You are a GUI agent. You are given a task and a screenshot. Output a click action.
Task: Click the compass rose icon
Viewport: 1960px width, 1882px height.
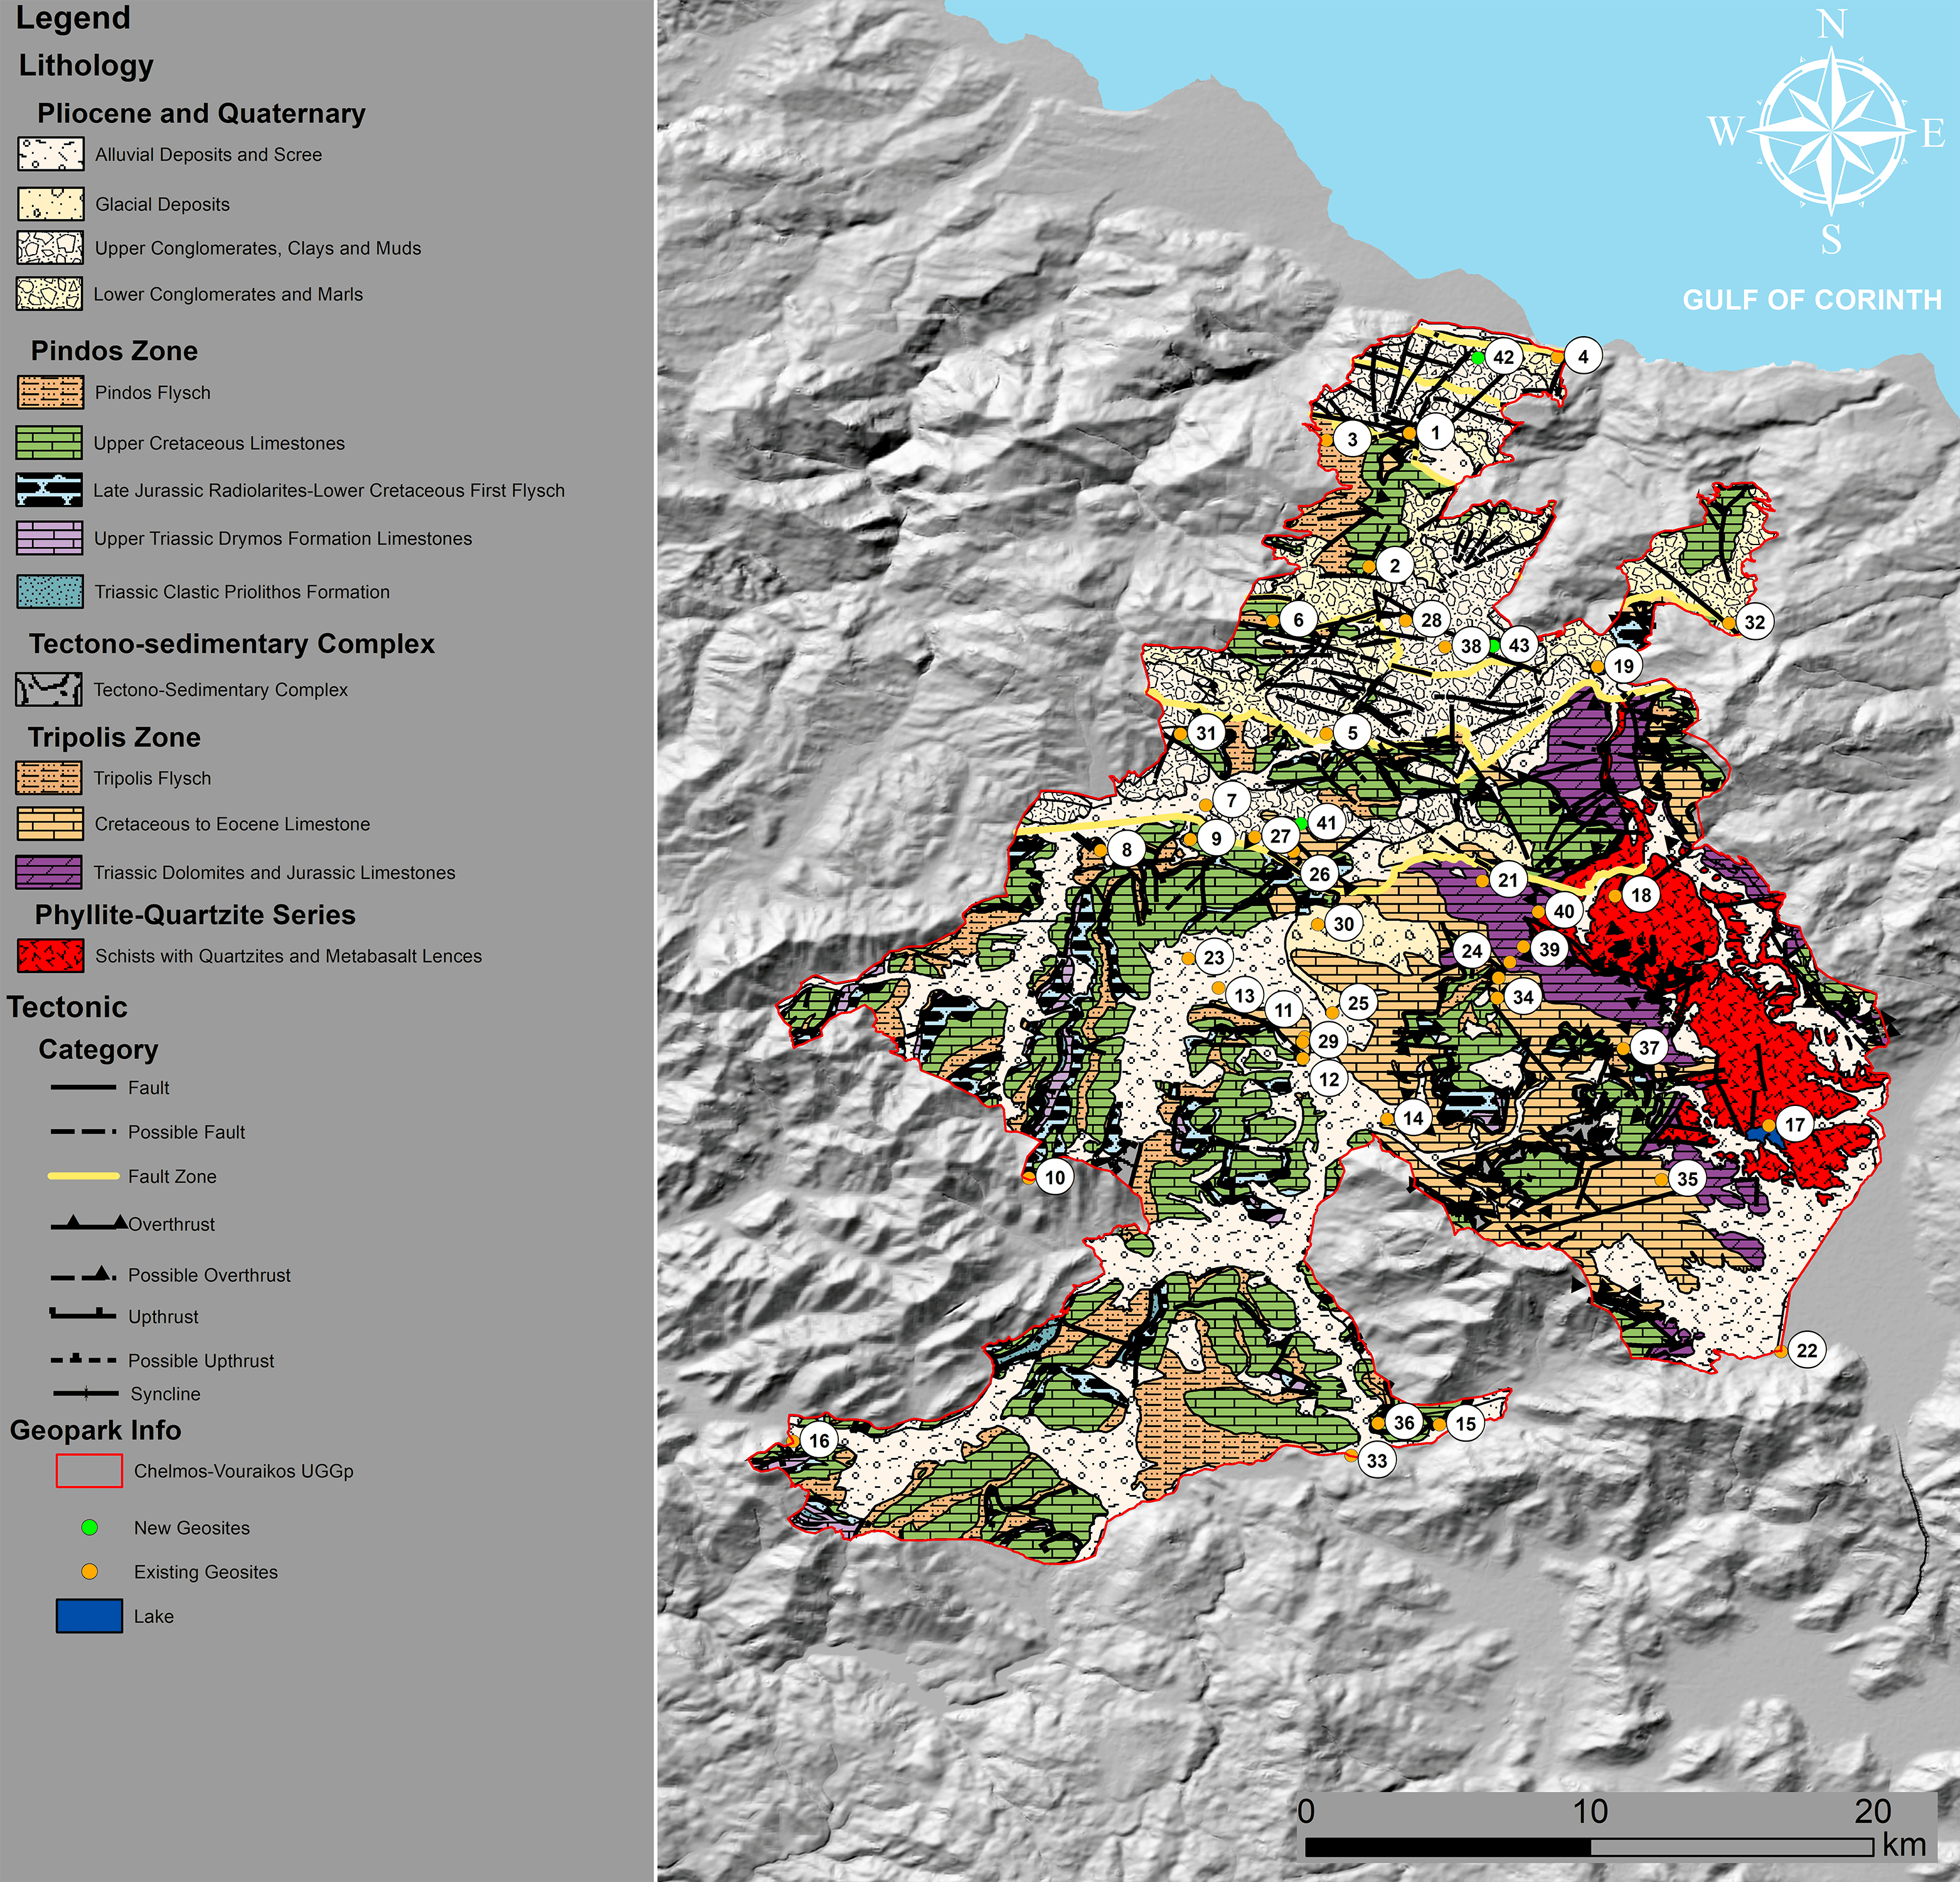point(1831,132)
